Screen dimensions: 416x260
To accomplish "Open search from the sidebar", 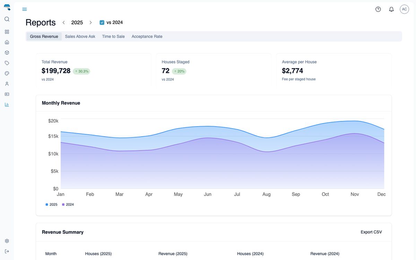I will click(x=7, y=19).
